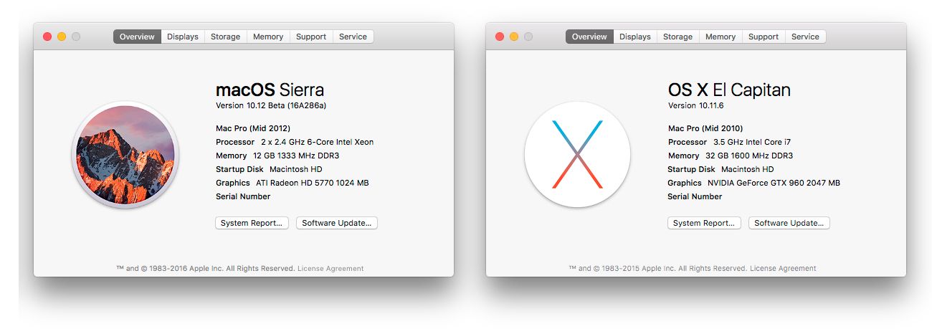Viewport: 932px width, 334px height.
Task: Minimize the El Capitan window
Action: [514, 37]
